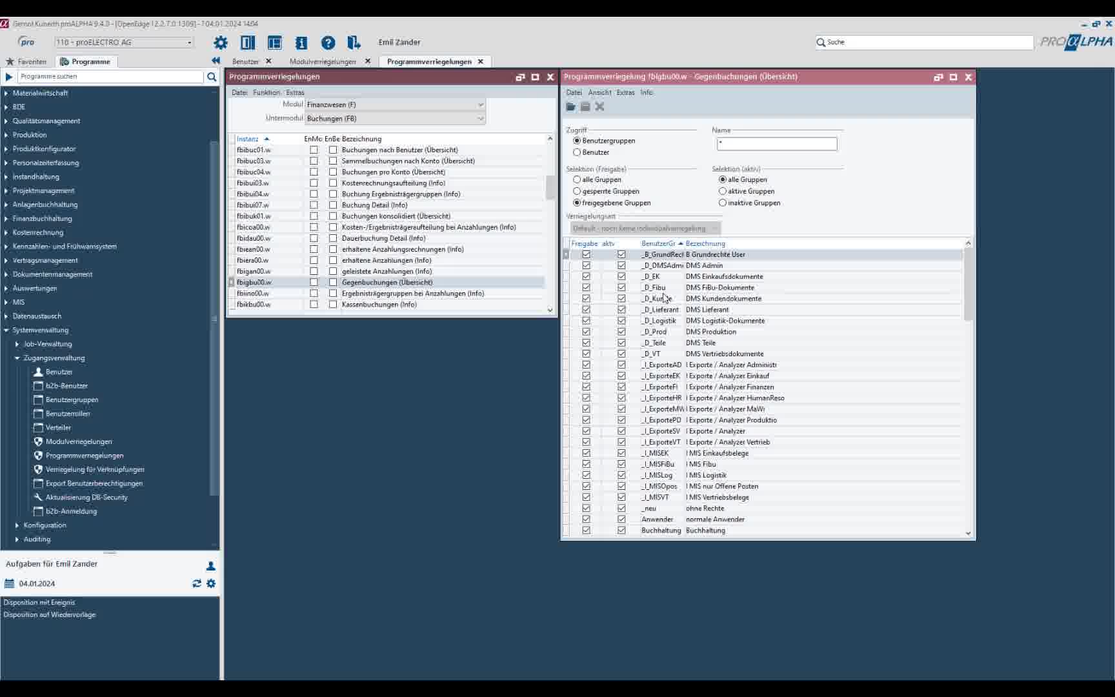Viewport: 1115px width, 697px height.
Task: Collapse the navigation panel with double-arrow icon
Action: (x=216, y=61)
